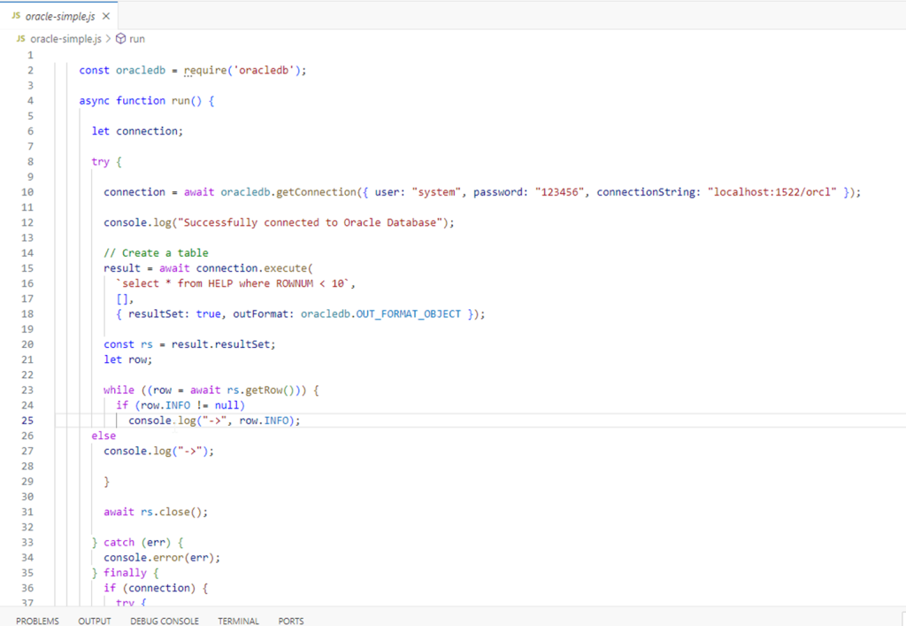Click the breadcrumb chevron separator before run

109,39
